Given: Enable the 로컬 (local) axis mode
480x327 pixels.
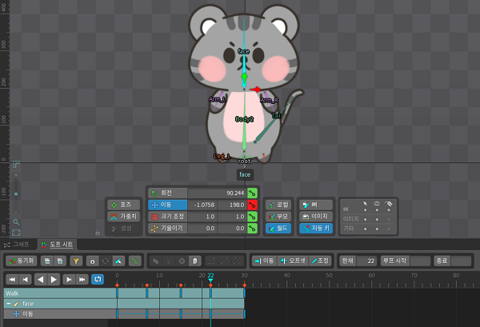Looking at the screenshot, I should pyautogui.click(x=278, y=205).
